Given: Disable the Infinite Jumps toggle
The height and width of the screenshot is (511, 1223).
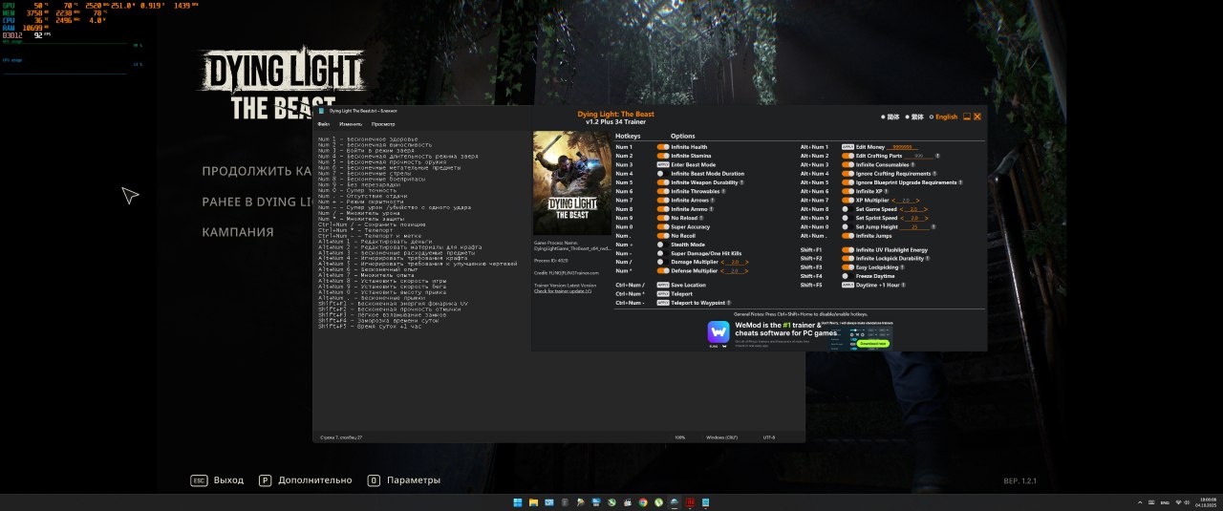Looking at the screenshot, I should click(848, 236).
